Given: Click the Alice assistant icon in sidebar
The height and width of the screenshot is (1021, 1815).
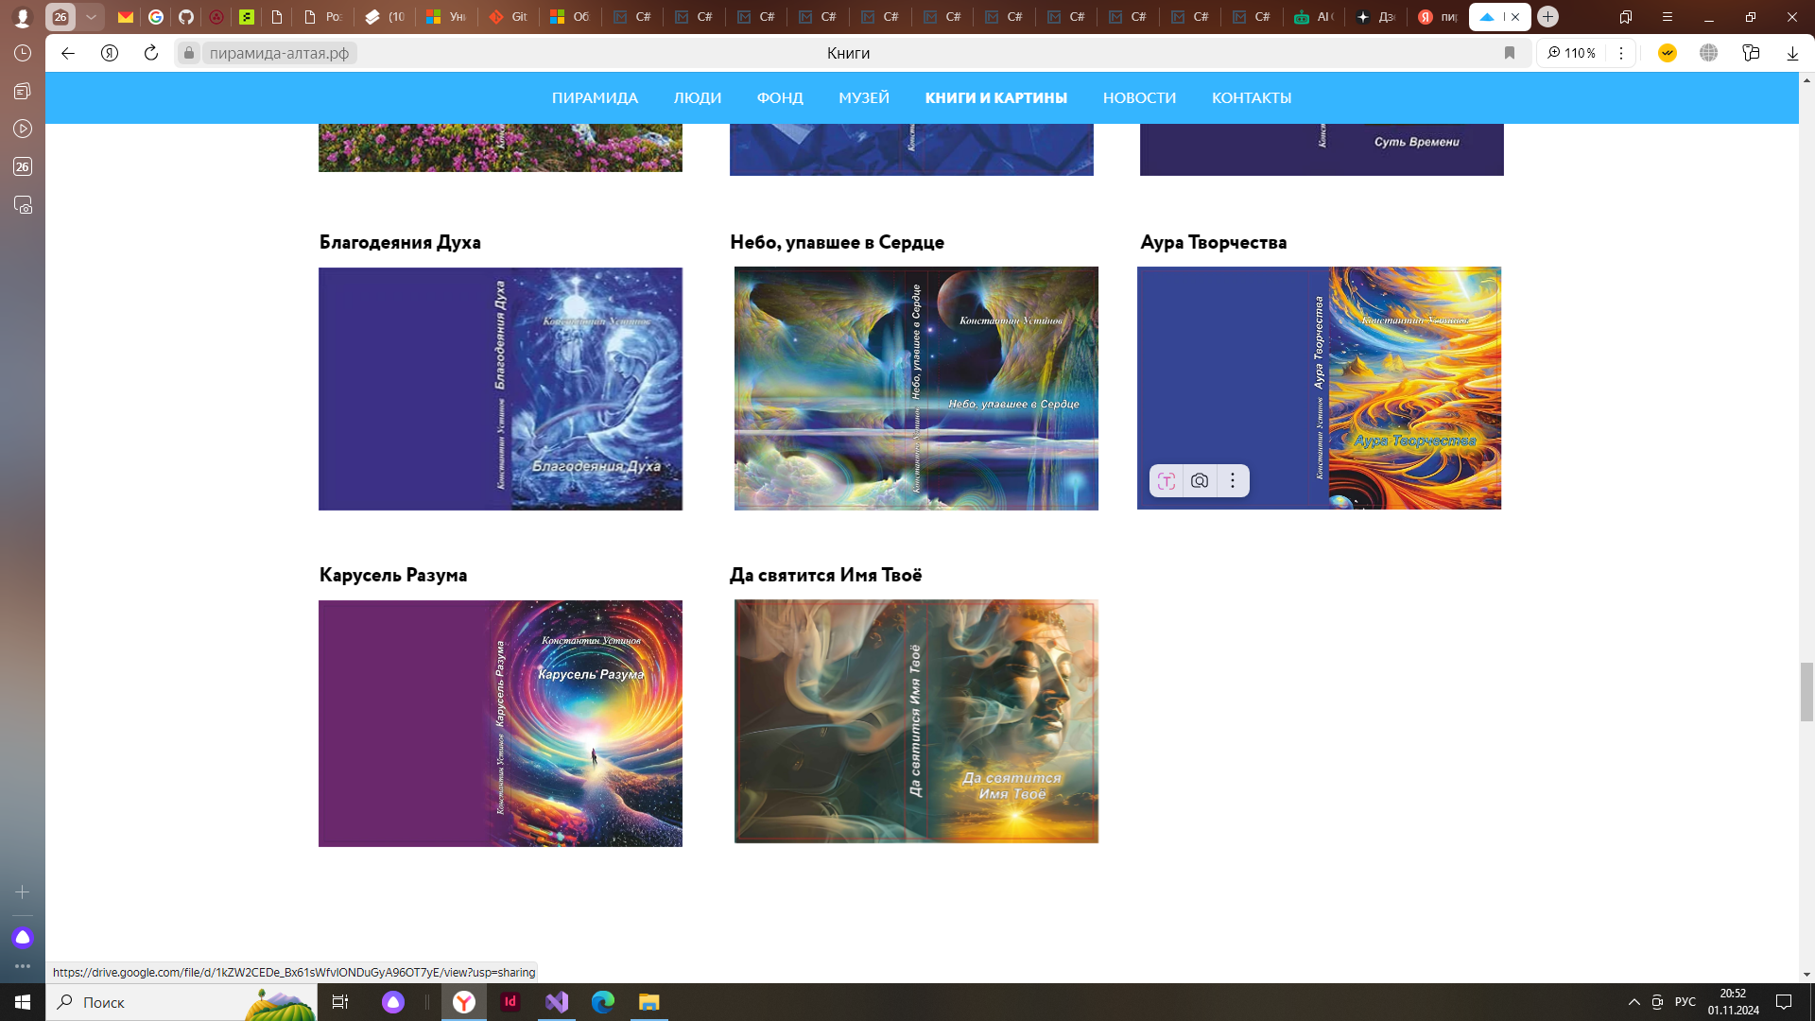Looking at the screenshot, I should click(x=23, y=938).
